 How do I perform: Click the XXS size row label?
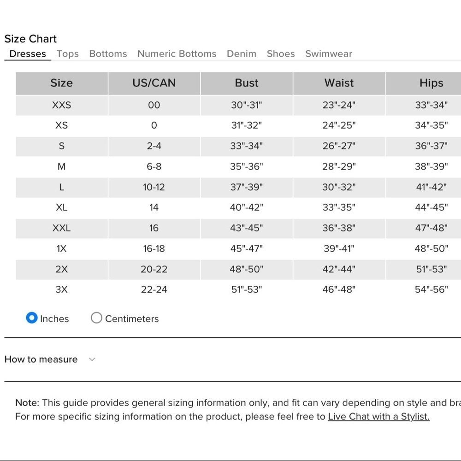point(61,105)
